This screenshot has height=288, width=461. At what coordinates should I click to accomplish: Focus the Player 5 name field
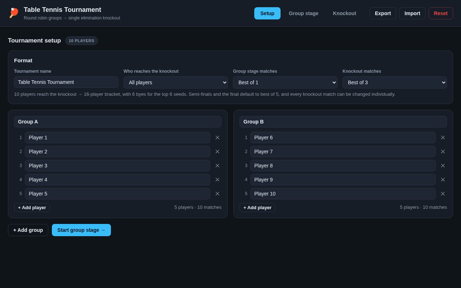pyautogui.click(x=117, y=194)
